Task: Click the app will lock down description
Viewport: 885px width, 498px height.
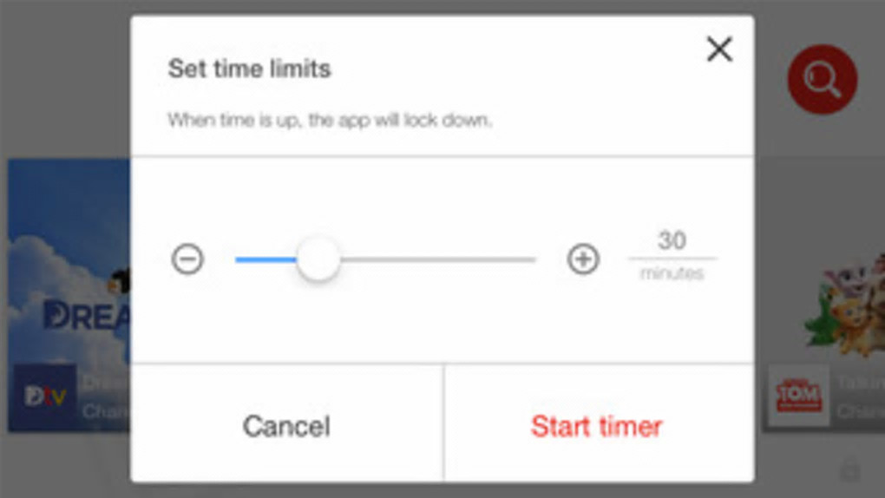Action: [330, 120]
